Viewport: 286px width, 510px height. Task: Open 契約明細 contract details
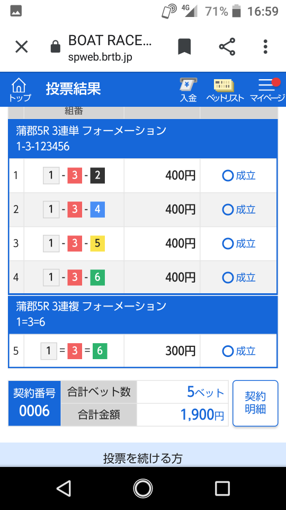(255, 403)
